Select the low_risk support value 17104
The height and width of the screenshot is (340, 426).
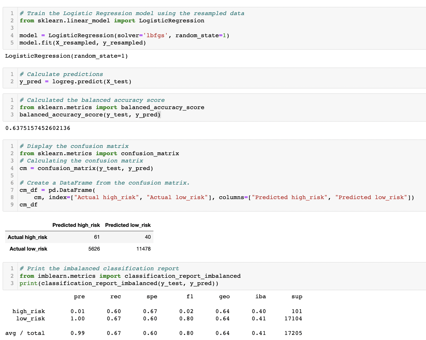293,319
